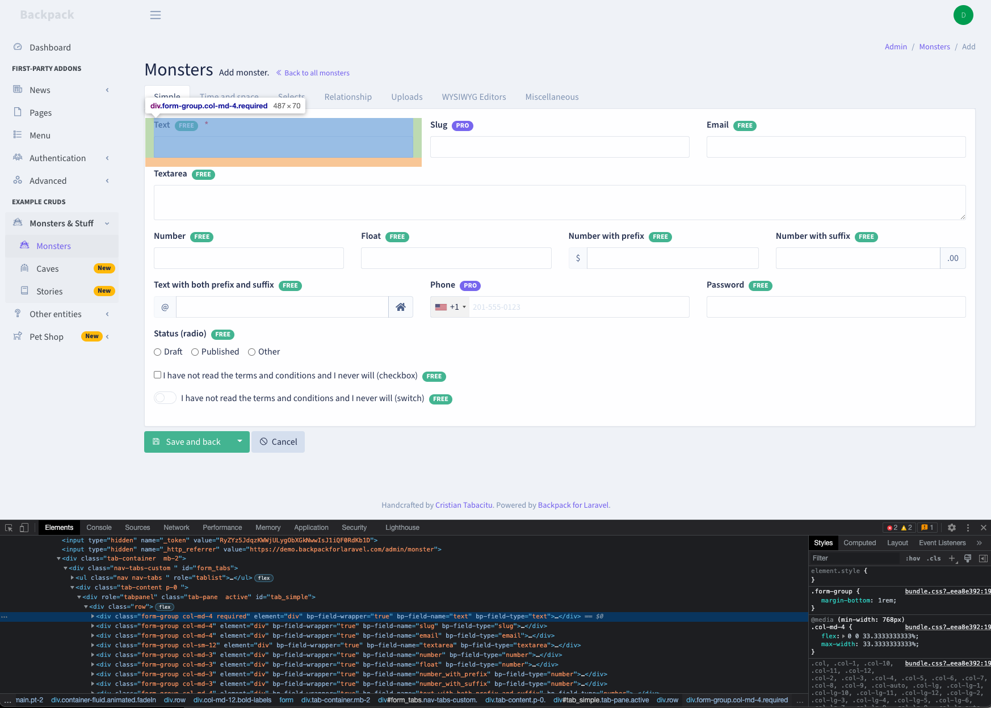Screen dimensions: 991x708
Task: Activate the DevTools inspect element tool
Action: (x=8, y=528)
